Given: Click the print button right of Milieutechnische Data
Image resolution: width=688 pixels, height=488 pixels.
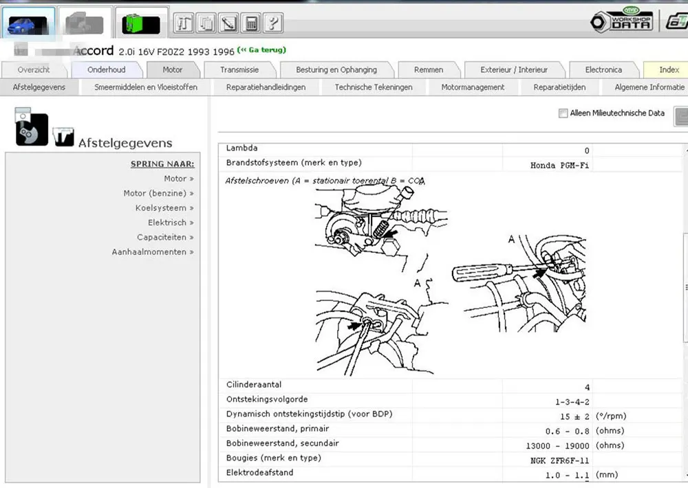Looking at the screenshot, I should tap(681, 116).
